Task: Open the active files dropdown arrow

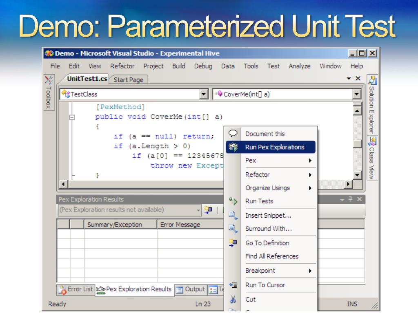Action: click(349, 78)
